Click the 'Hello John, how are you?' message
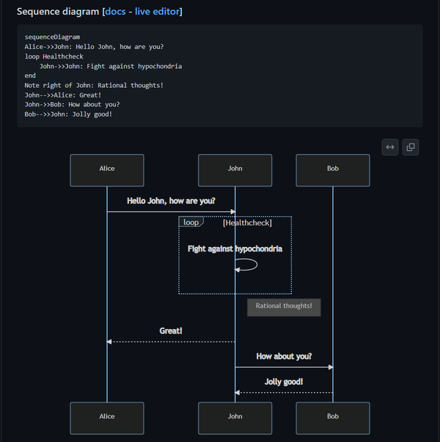Image resolution: width=440 pixels, height=442 pixels. pyautogui.click(x=171, y=201)
